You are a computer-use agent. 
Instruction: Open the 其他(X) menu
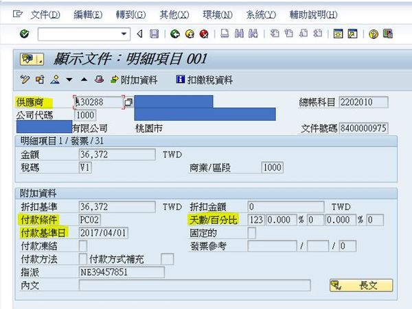click(x=174, y=14)
